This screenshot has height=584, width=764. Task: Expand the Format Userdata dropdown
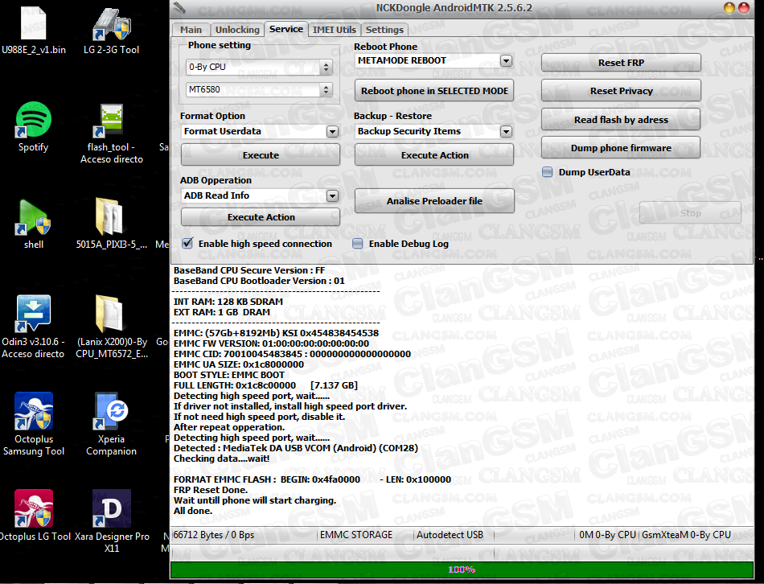point(332,131)
